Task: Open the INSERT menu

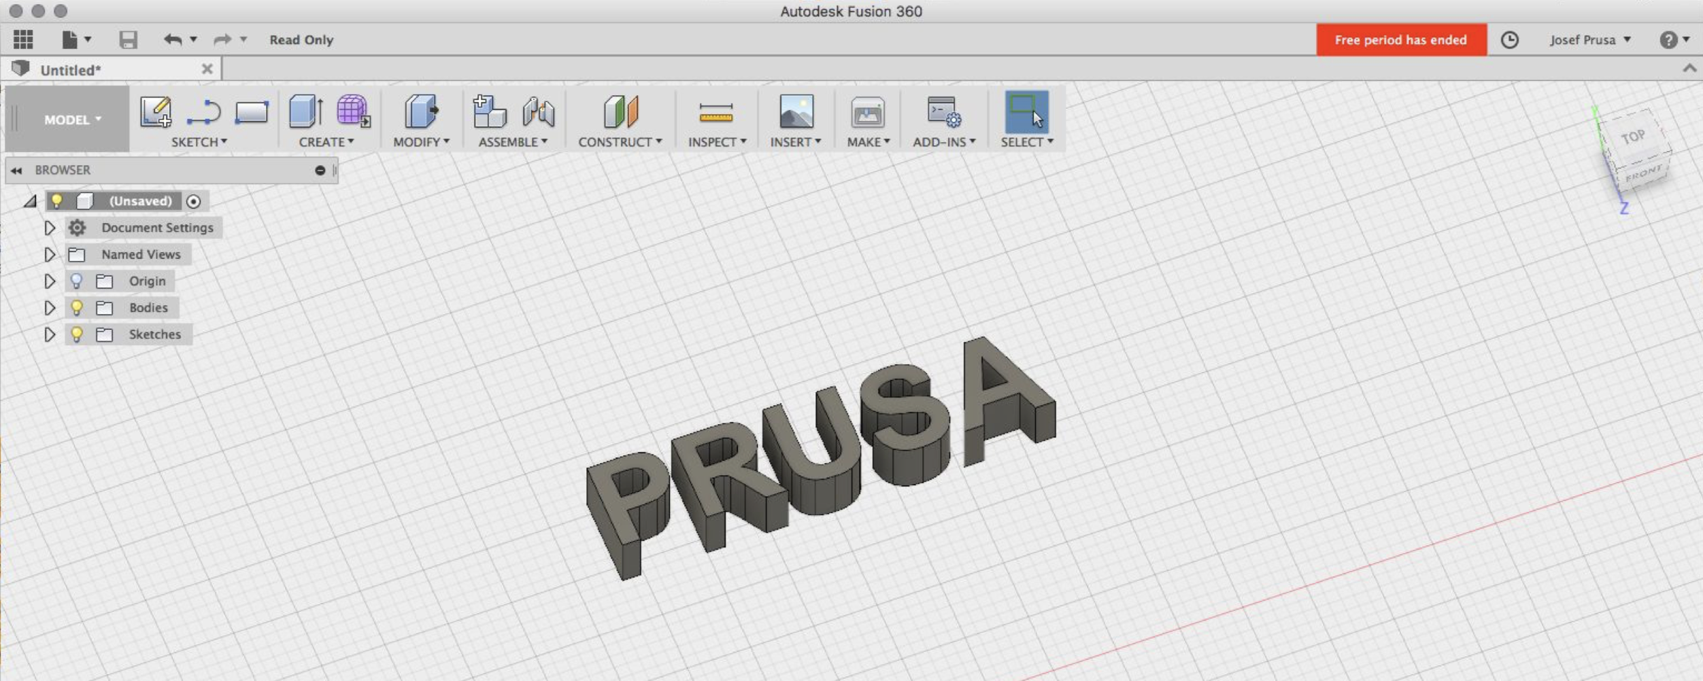Action: (796, 142)
